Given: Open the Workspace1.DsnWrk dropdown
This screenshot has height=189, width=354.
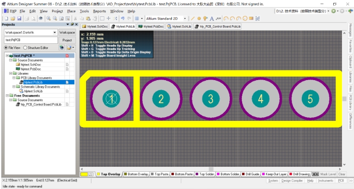Looking at the screenshot, I should [x=54, y=33].
